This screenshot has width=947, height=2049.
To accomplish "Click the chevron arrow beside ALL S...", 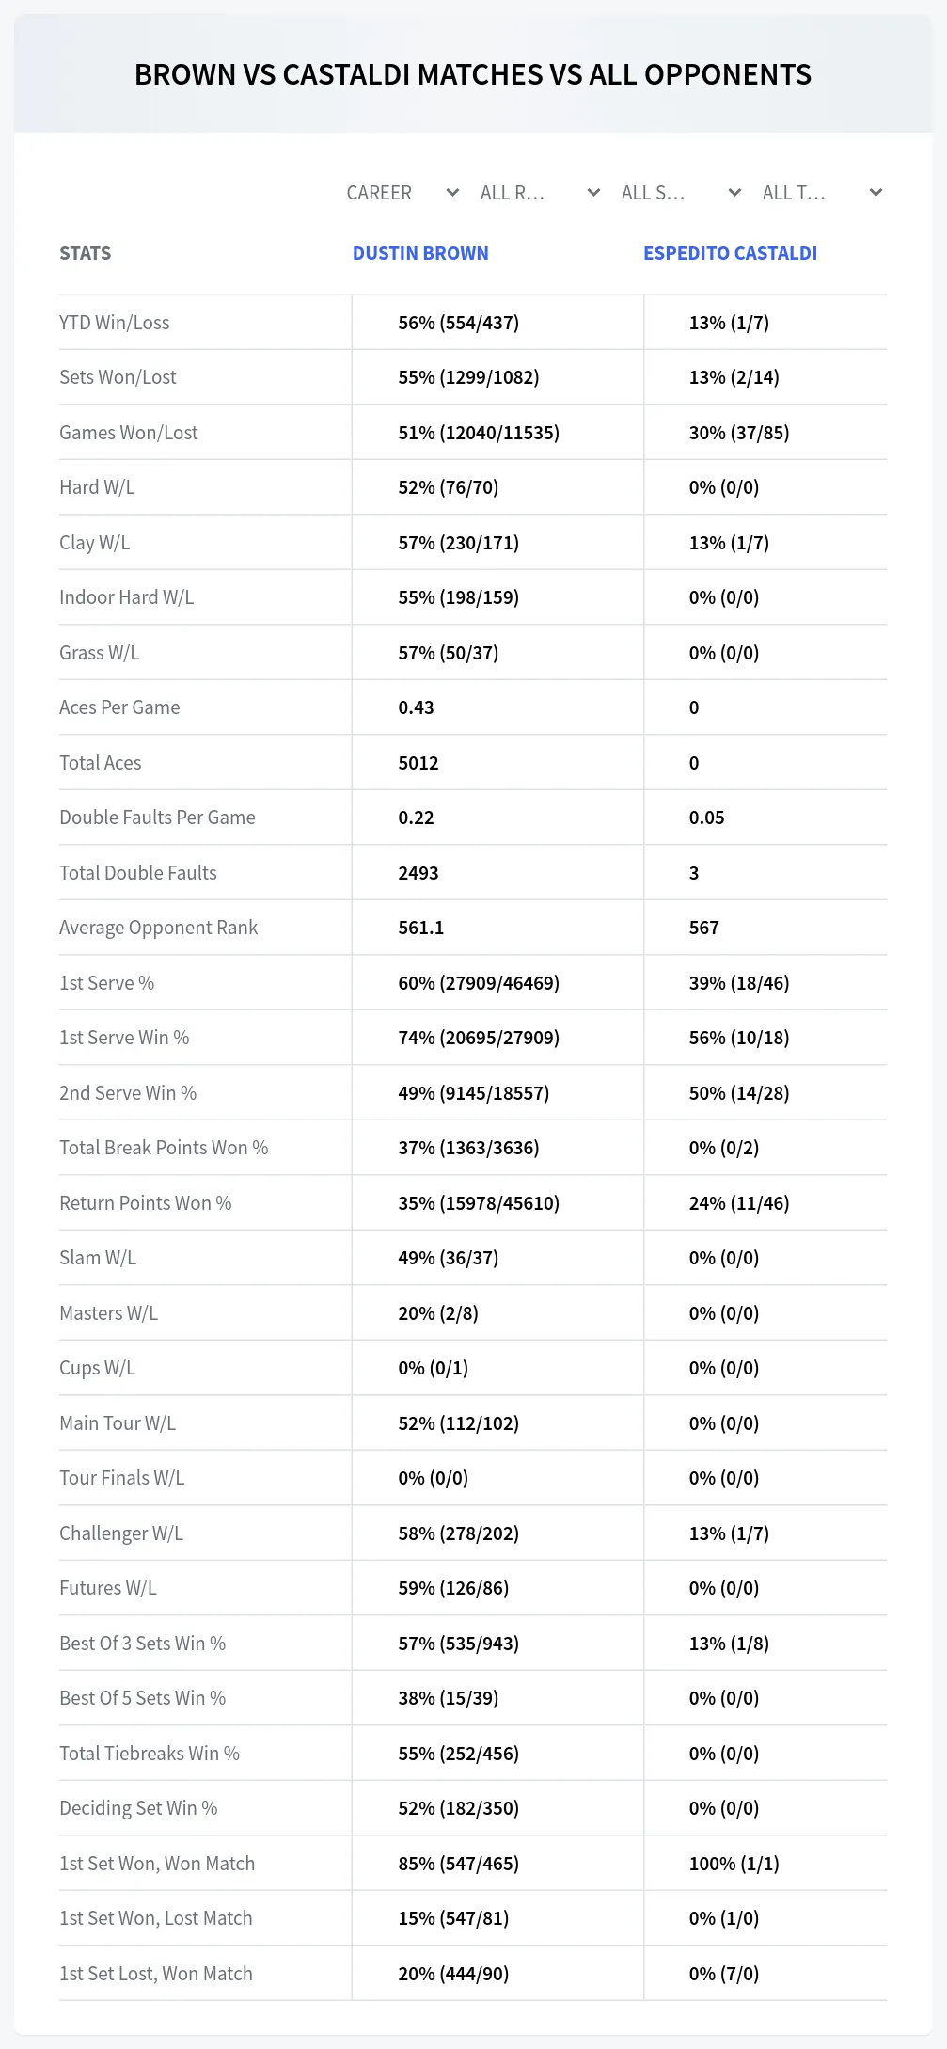I will coord(734,193).
